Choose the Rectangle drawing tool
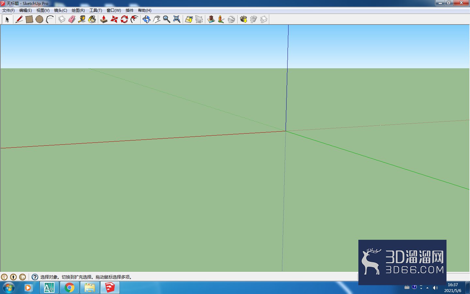The height and width of the screenshot is (294, 470). coord(29,19)
